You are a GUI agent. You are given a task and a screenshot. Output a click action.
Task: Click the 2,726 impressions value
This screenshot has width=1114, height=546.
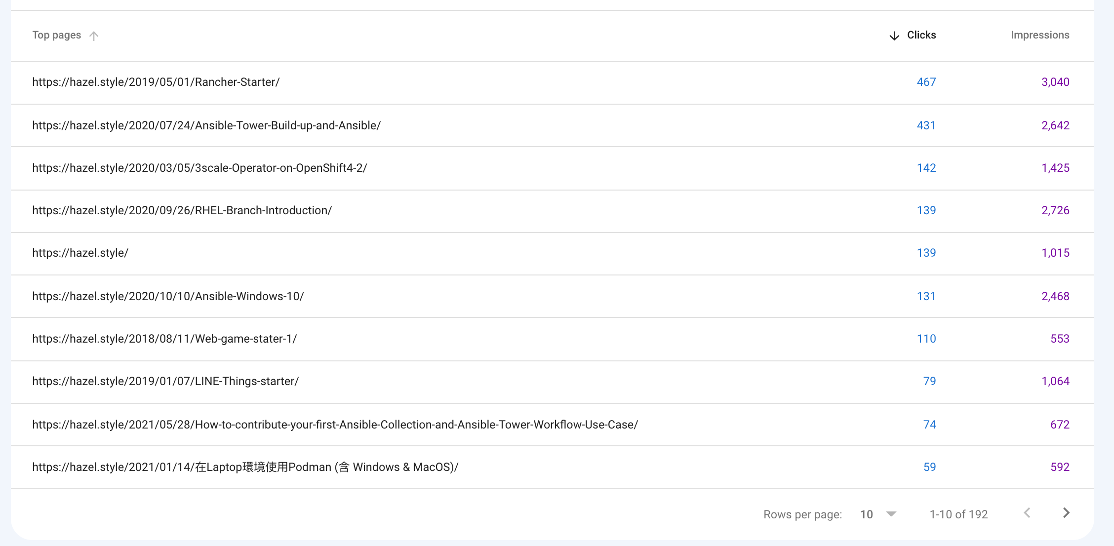click(1055, 210)
